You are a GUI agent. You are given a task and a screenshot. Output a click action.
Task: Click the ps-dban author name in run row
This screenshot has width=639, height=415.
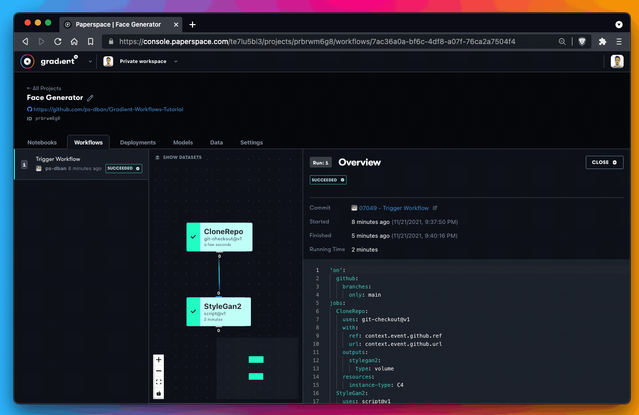click(x=55, y=169)
